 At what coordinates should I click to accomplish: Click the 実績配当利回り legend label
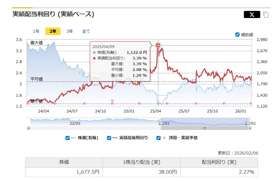134,138
